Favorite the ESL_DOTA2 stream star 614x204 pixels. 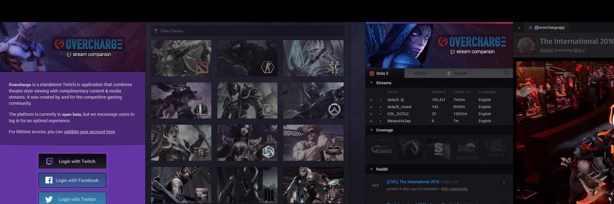click(371, 114)
